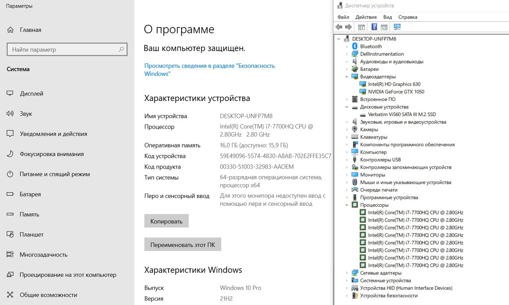Click the Копировать button
This screenshot has height=305, width=509.
[x=166, y=221]
